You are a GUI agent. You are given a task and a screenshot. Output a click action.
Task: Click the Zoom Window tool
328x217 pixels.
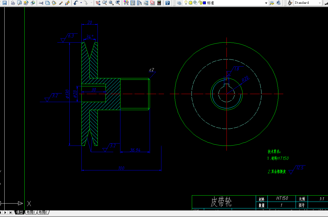111,3
